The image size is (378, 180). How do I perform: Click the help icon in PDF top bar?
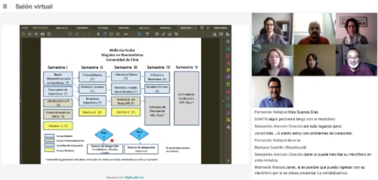[202, 28]
